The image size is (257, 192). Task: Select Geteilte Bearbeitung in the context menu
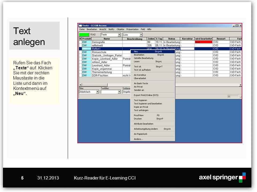(153, 58)
